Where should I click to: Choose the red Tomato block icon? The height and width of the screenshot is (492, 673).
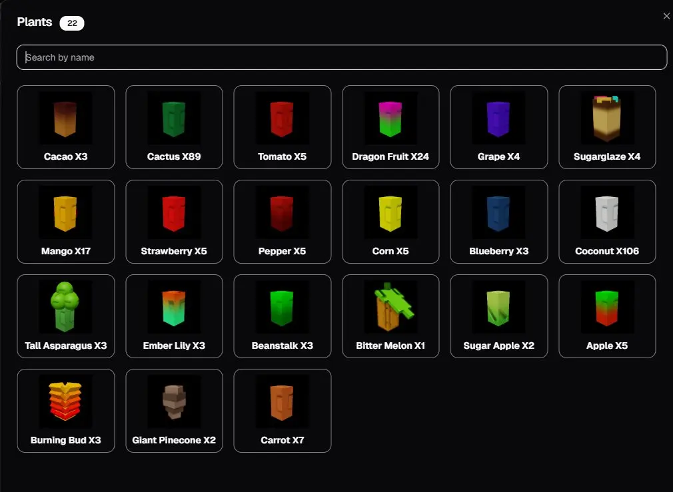click(x=282, y=118)
